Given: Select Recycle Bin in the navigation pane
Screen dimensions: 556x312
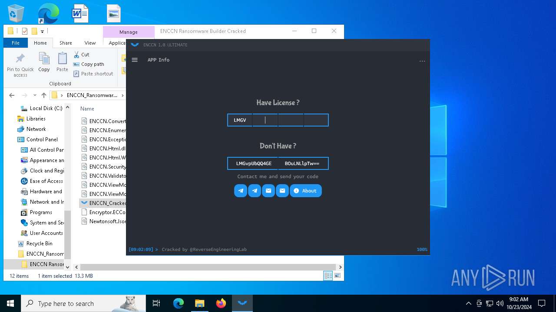Looking at the screenshot, I should click(x=35, y=244).
